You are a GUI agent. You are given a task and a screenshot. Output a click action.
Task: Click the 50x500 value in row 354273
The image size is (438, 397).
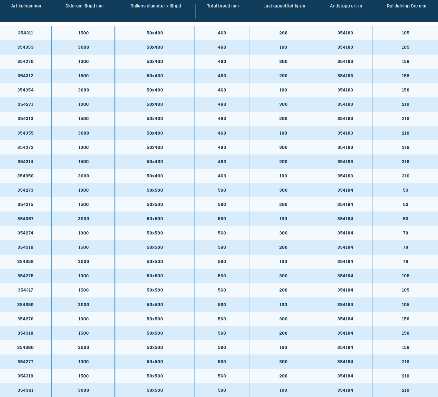155,190
